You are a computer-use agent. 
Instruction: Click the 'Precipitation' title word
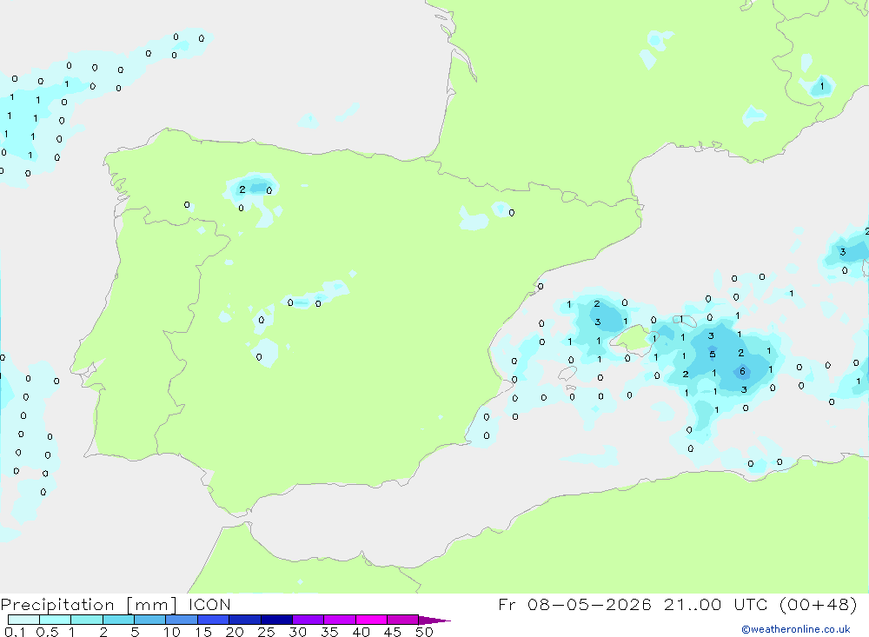pos(57,605)
